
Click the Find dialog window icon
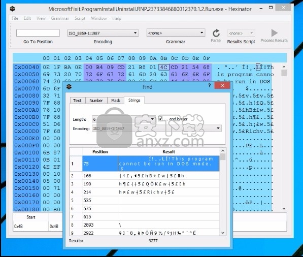point(69,87)
